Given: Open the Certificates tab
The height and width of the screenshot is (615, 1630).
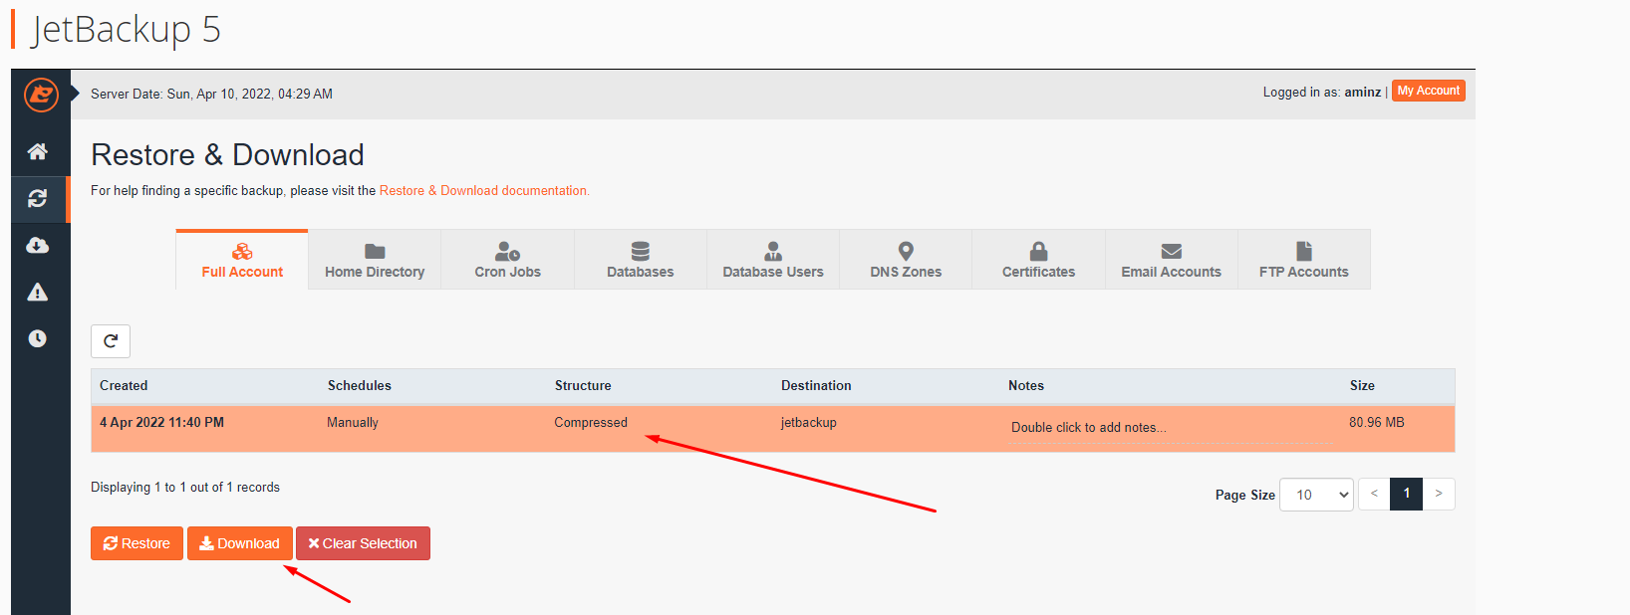Looking at the screenshot, I should [1038, 260].
